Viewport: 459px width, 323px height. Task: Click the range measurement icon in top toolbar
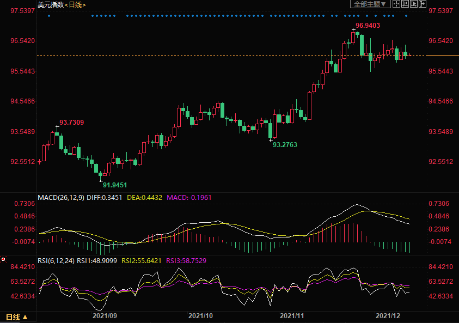(x=405, y=4)
